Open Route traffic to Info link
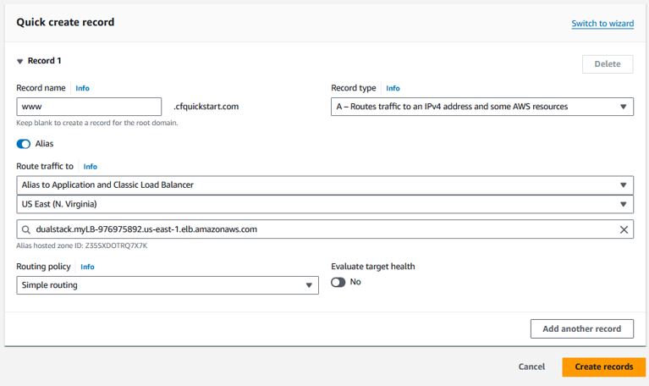The height and width of the screenshot is (386, 649). click(91, 167)
